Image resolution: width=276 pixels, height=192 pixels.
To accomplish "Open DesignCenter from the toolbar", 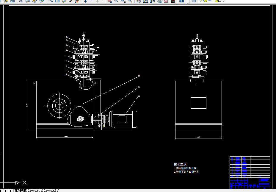I will pyautogui.click(x=145, y=1).
